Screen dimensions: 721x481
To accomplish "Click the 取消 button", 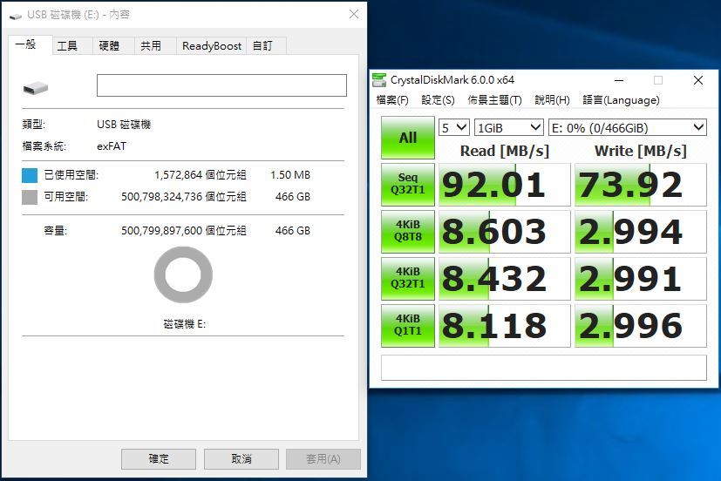I will pos(241,459).
